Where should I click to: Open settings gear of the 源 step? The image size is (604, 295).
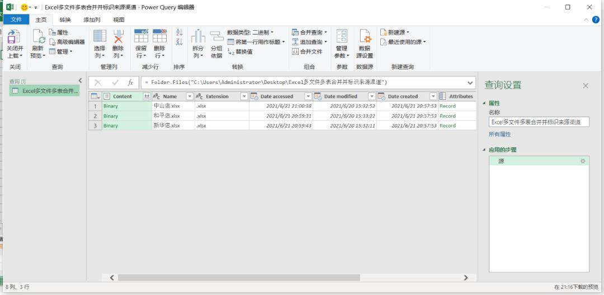tap(583, 161)
